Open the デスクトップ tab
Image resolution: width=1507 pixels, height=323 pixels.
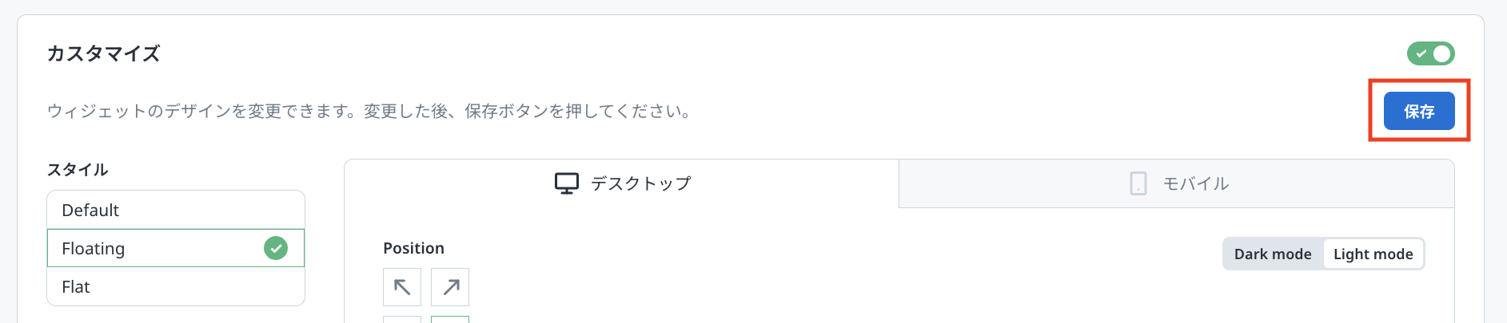click(622, 183)
